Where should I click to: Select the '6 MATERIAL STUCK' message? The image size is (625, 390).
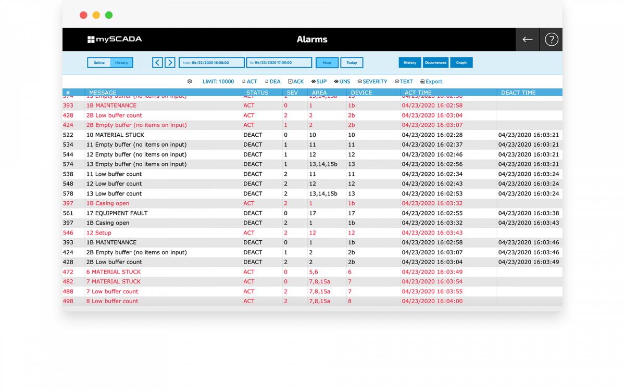click(x=114, y=272)
